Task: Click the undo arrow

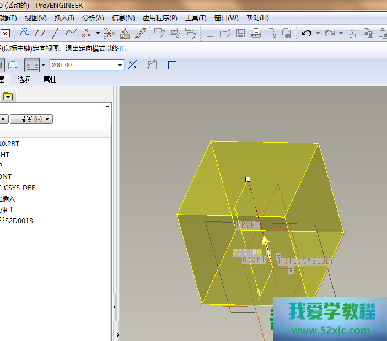Action: point(307,33)
